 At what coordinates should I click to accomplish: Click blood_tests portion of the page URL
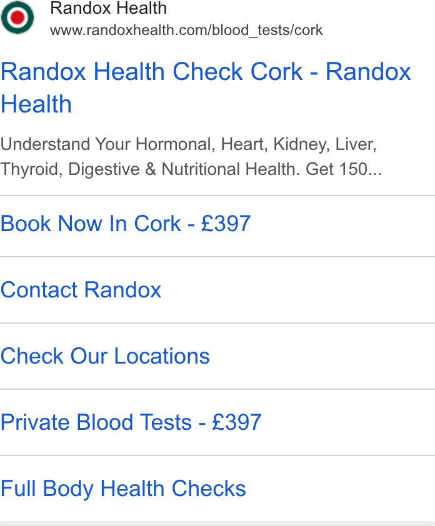point(251,30)
